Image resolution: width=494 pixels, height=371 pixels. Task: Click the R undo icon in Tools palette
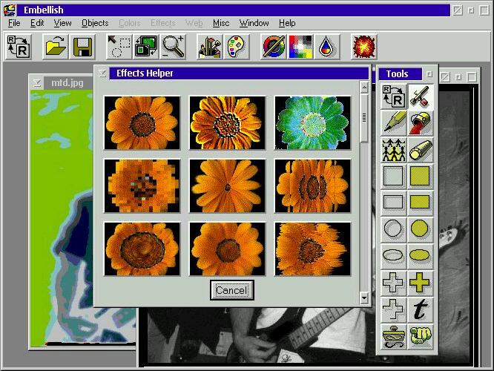coord(394,96)
